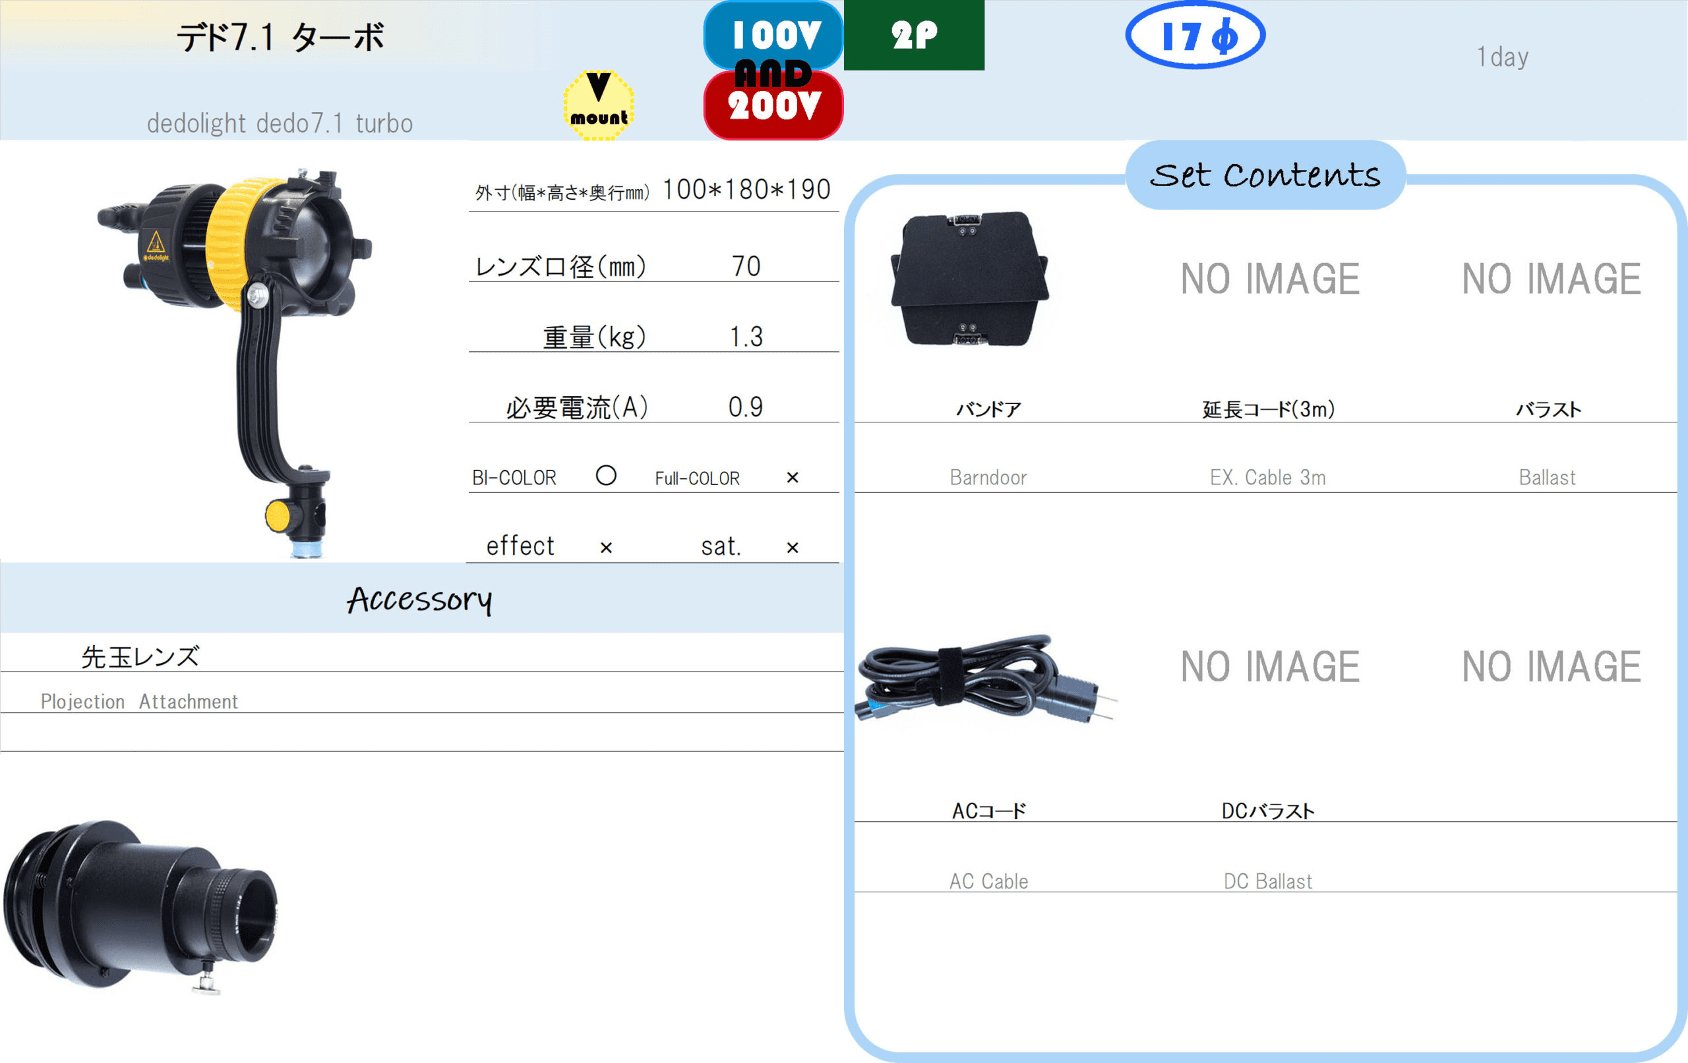Click the red 200V badge
The height and width of the screenshot is (1063, 1688).
pyautogui.click(x=773, y=106)
